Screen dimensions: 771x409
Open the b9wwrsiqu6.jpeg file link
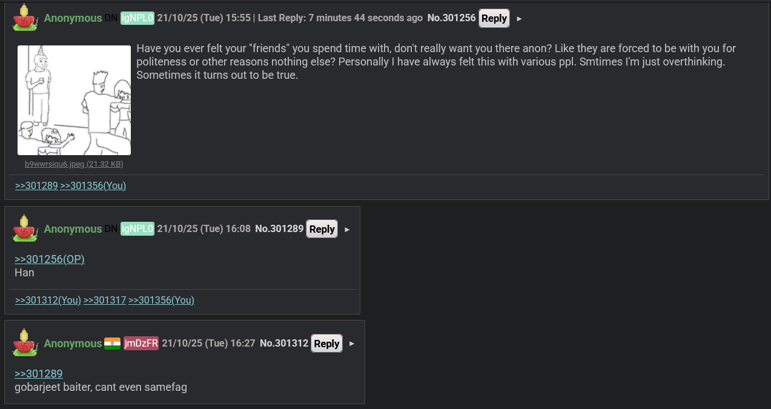pos(74,164)
